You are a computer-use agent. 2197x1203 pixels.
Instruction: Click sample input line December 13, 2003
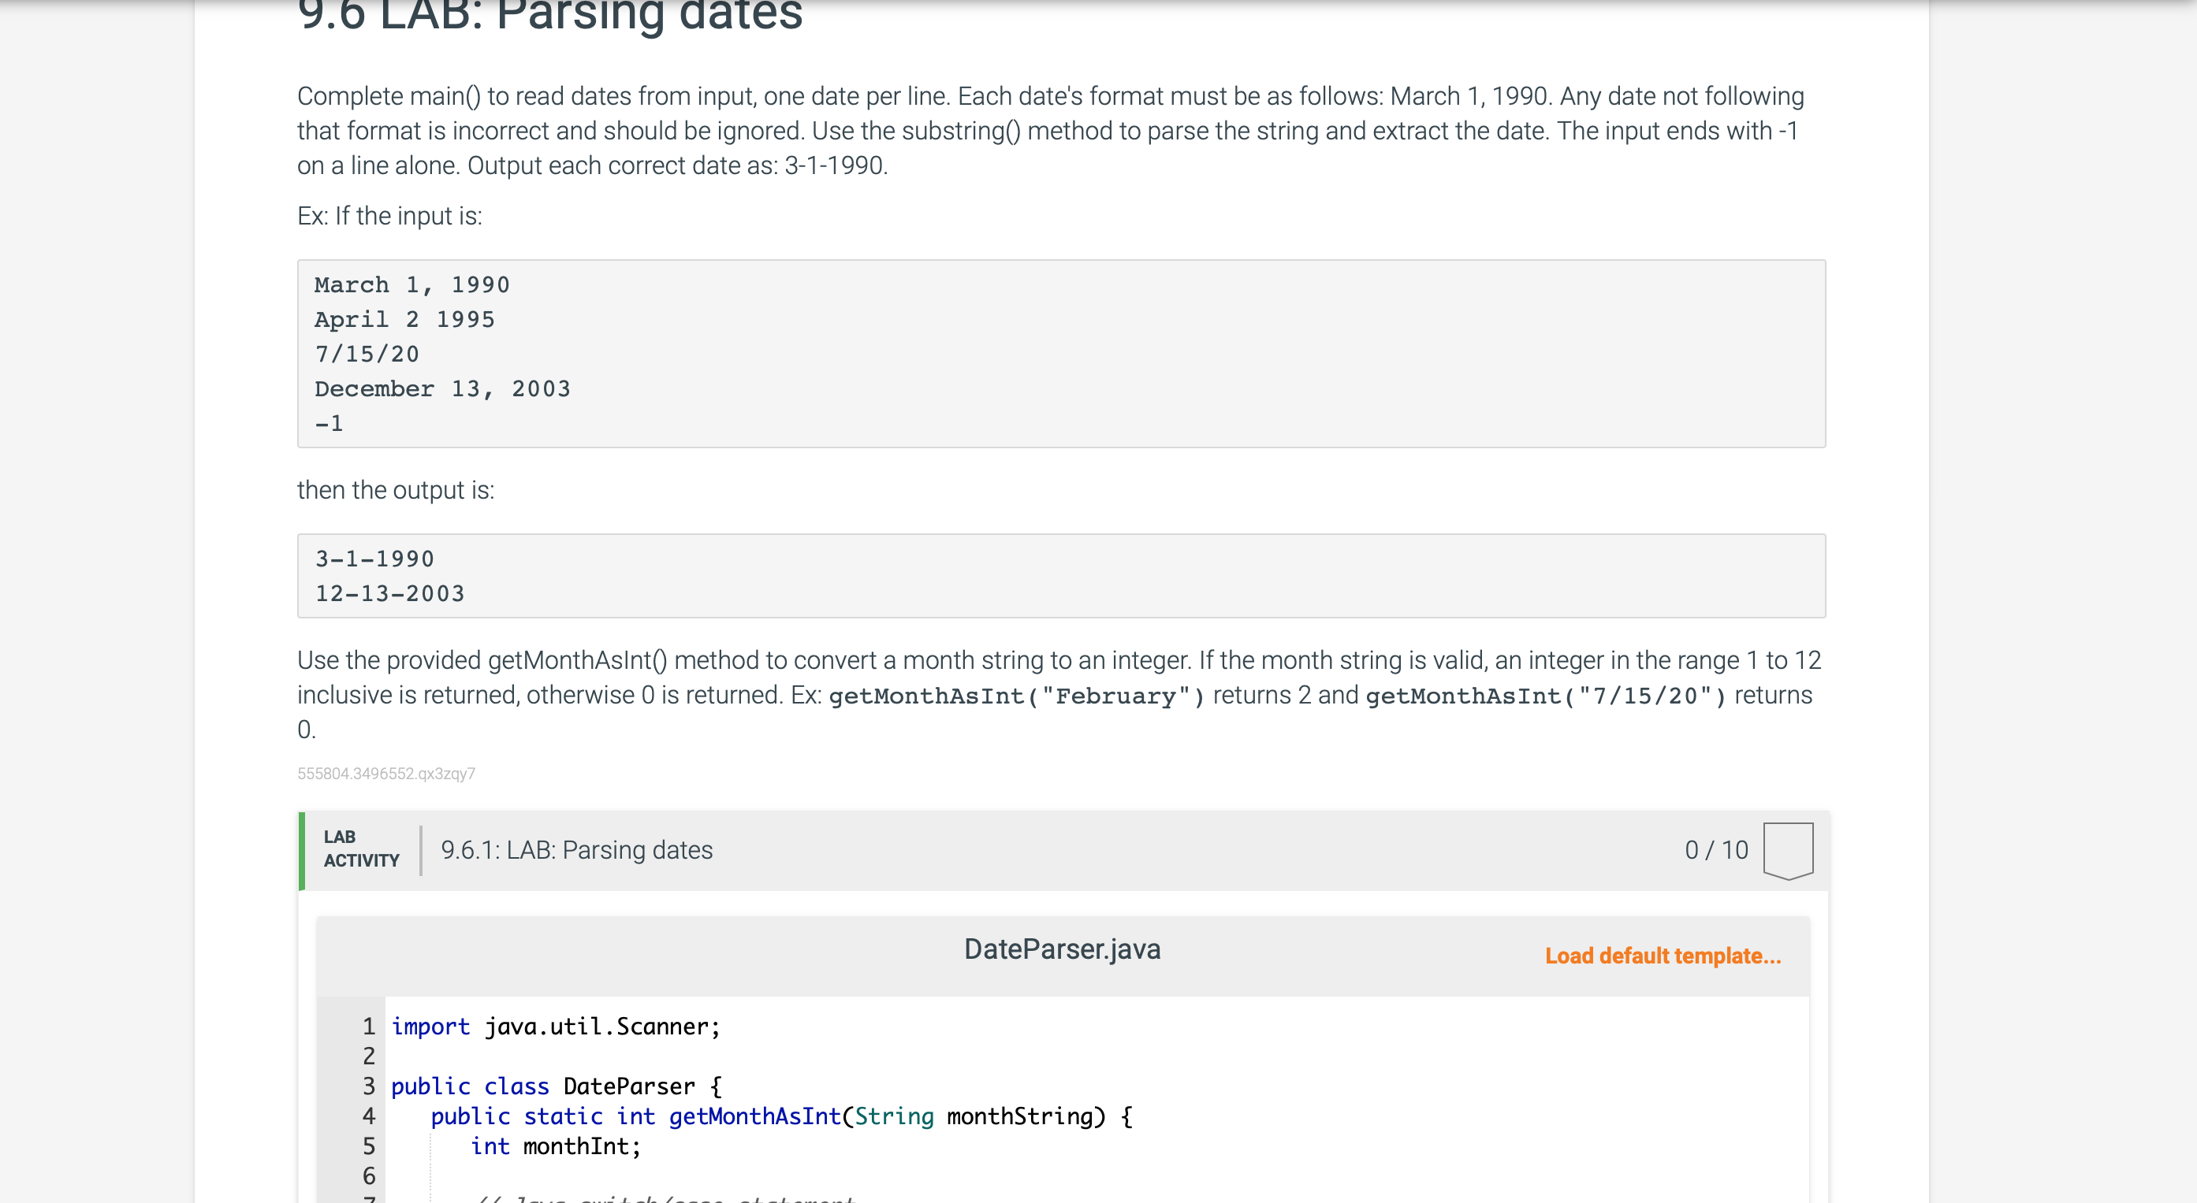[441, 388]
